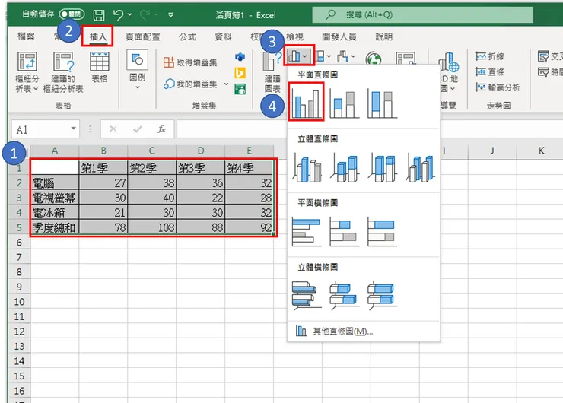This screenshot has width=563, height=403.
Task: Open the waterfall chart dropdown
Action: (353, 56)
